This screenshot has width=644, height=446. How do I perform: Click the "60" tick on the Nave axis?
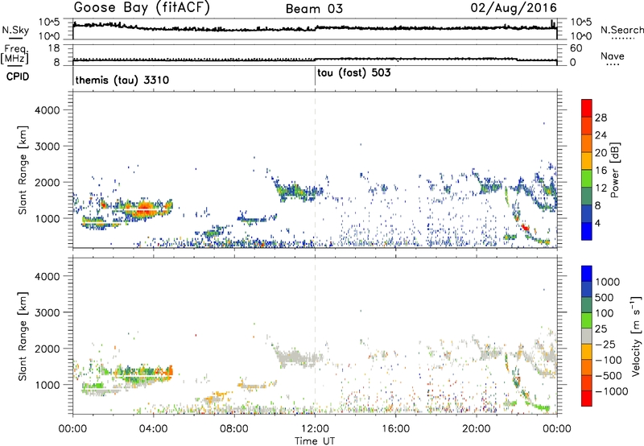coord(576,48)
